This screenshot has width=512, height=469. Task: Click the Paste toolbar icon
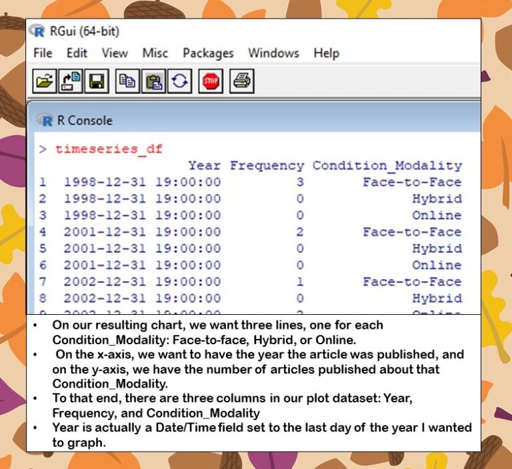154,82
